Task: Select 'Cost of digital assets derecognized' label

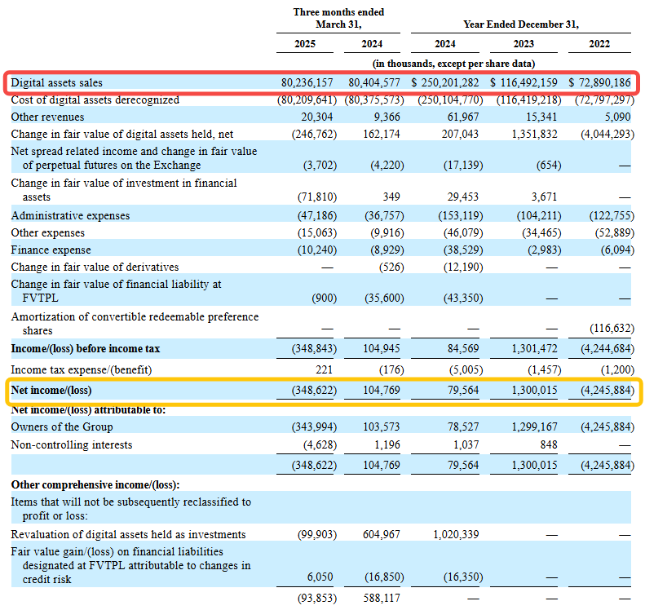Action: click(x=95, y=100)
